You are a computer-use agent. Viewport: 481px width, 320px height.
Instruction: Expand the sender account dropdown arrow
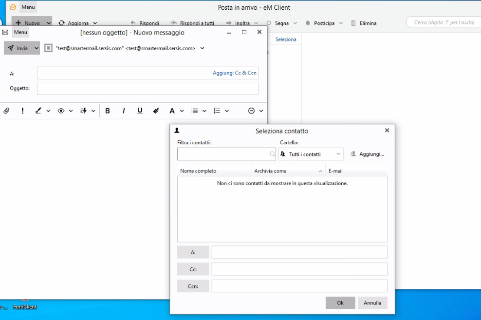203,48
